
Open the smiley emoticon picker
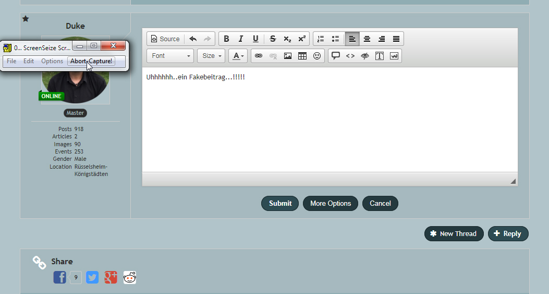point(317,56)
